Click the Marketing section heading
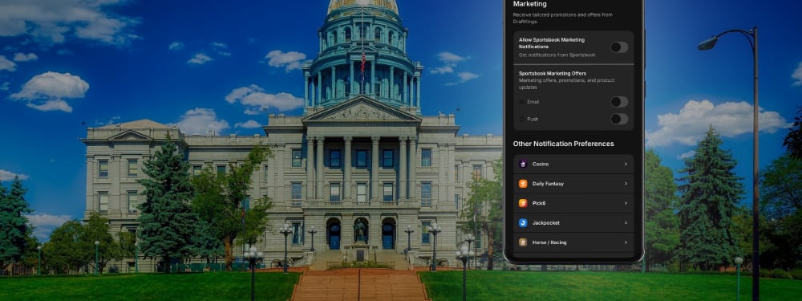Viewport: 802px width, 301px height. [x=530, y=4]
